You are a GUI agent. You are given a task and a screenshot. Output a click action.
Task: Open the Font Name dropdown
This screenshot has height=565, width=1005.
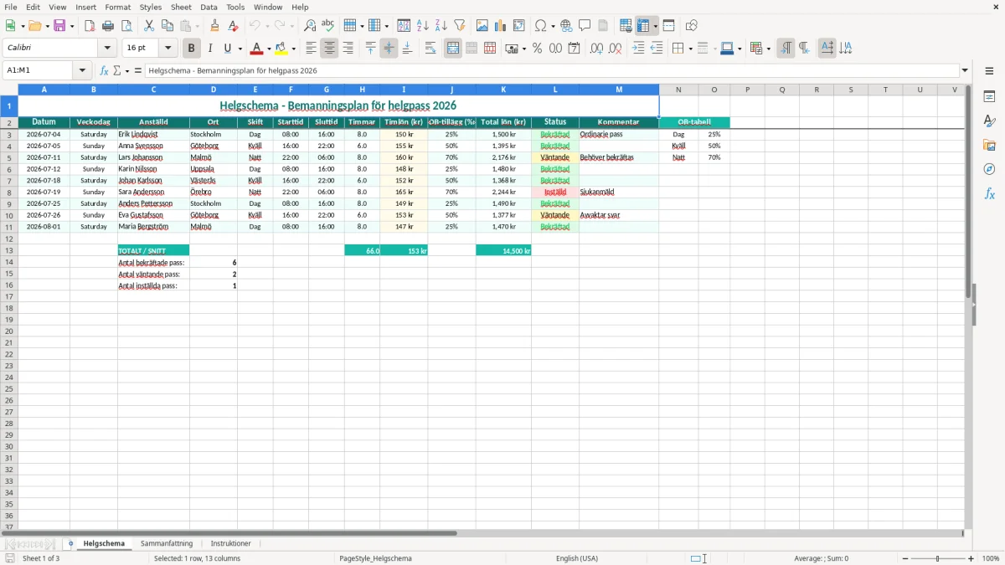107,49
